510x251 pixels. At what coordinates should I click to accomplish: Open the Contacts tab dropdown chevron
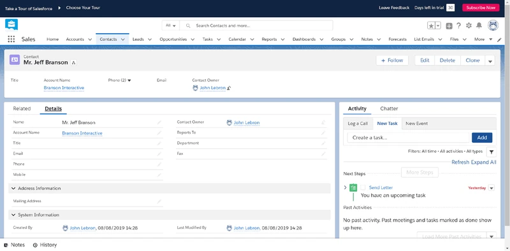(123, 39)
